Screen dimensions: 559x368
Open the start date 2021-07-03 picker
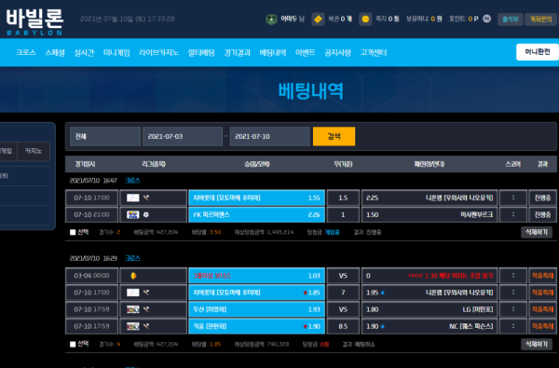[183, 137]
